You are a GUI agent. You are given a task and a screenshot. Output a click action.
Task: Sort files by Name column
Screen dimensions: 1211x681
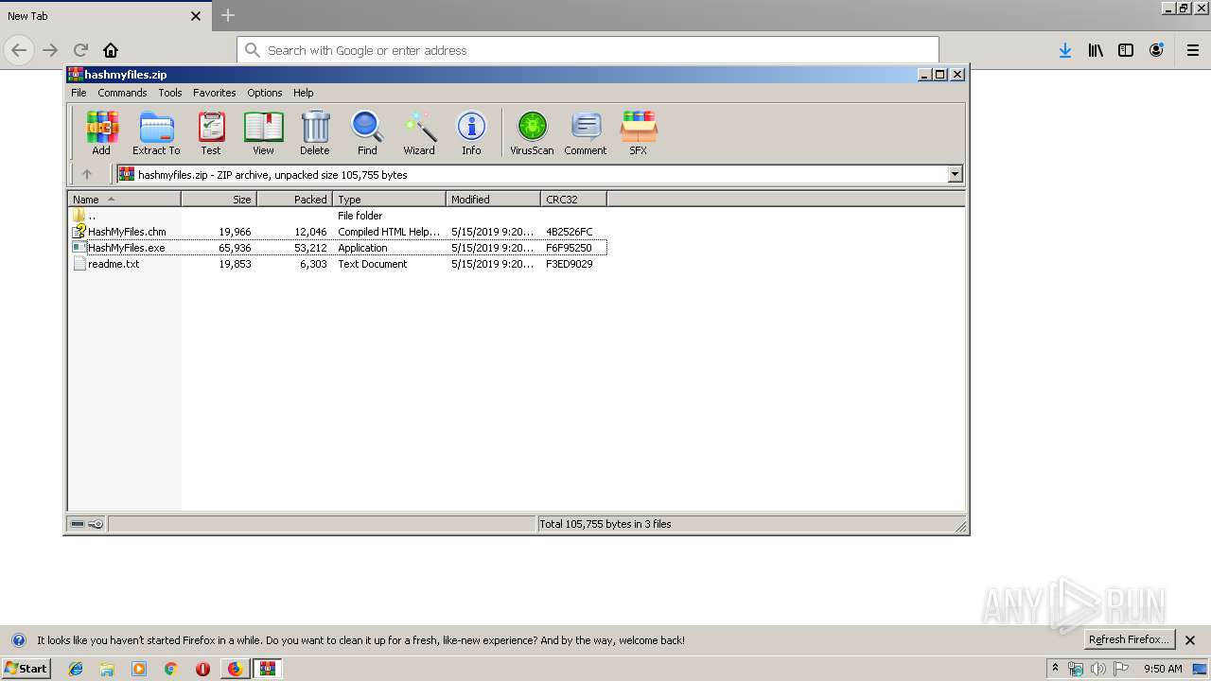click(124, 200)
